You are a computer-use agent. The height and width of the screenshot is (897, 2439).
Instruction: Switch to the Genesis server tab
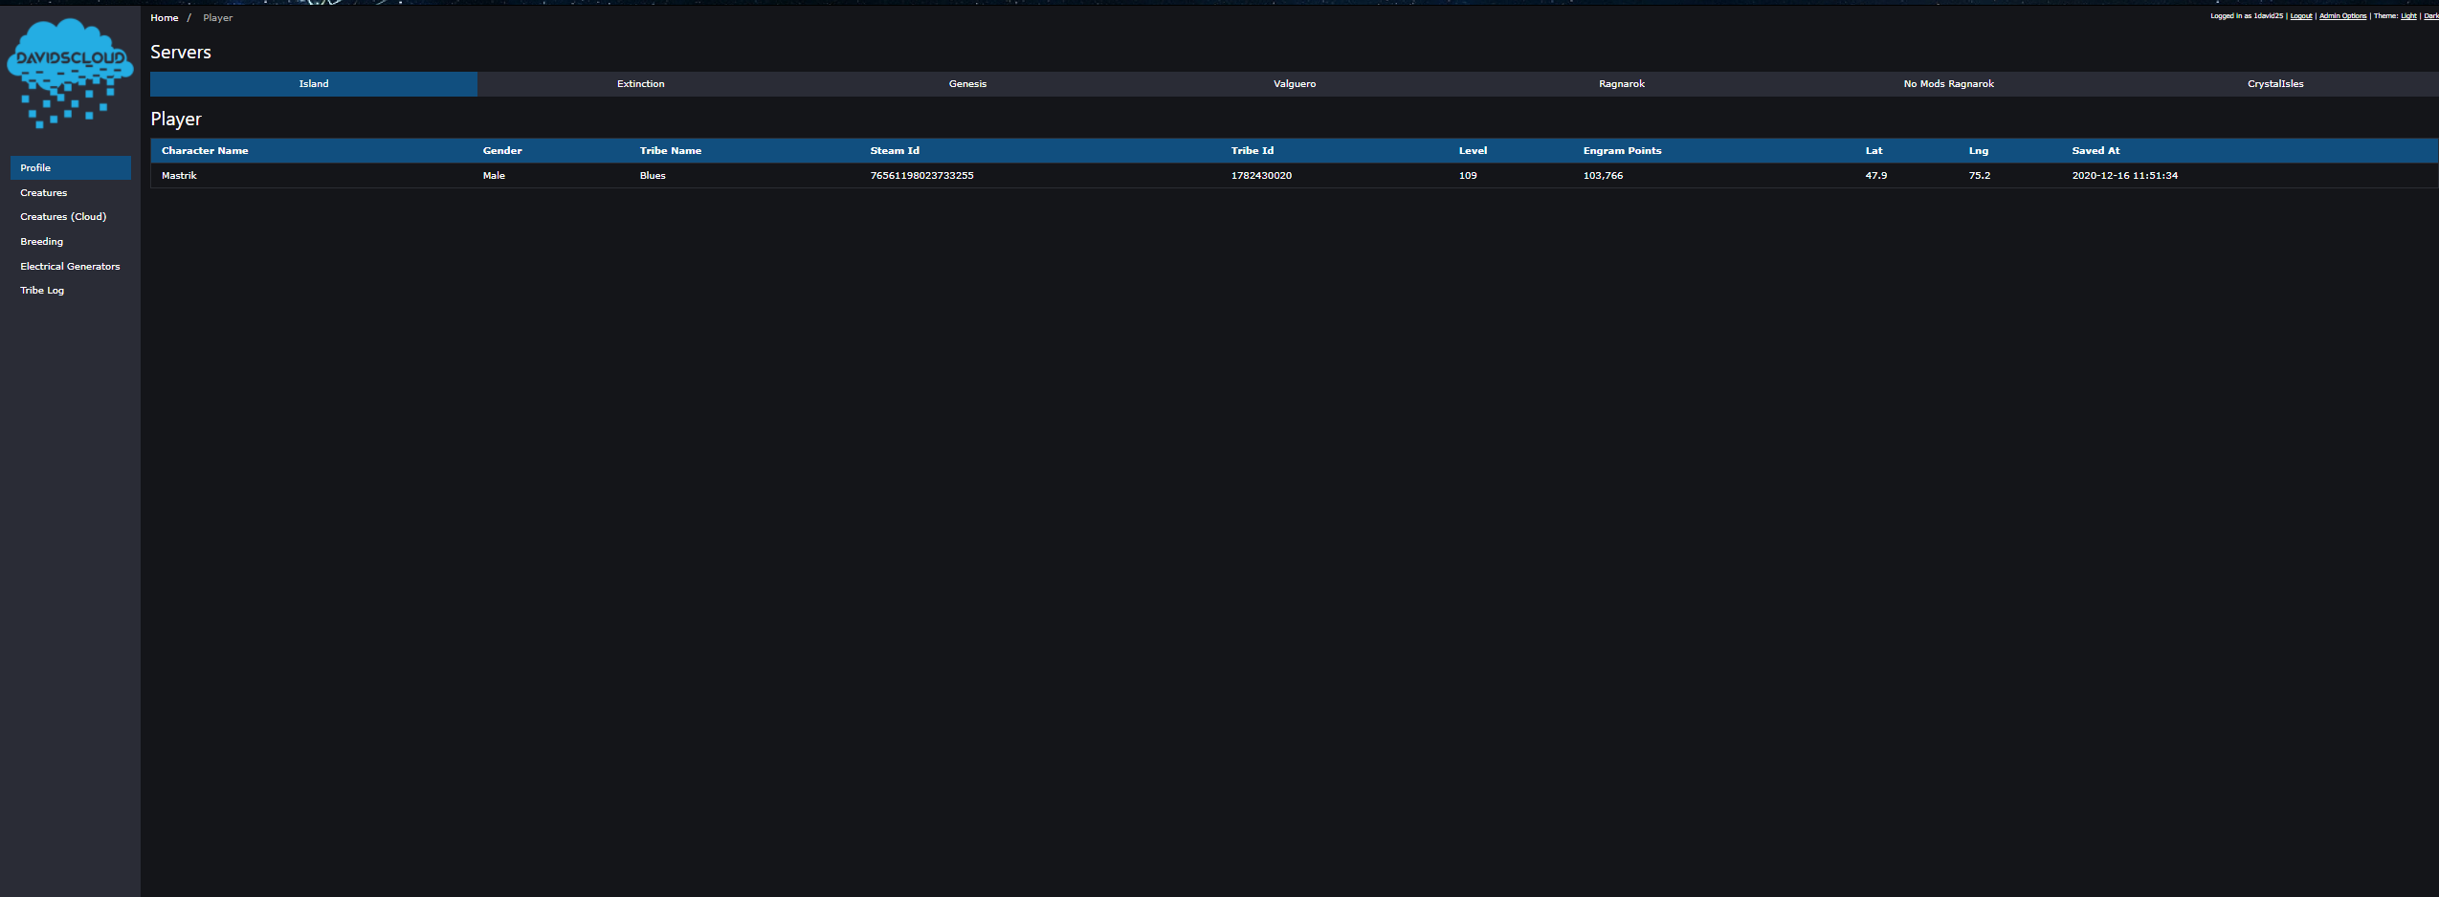967,84
